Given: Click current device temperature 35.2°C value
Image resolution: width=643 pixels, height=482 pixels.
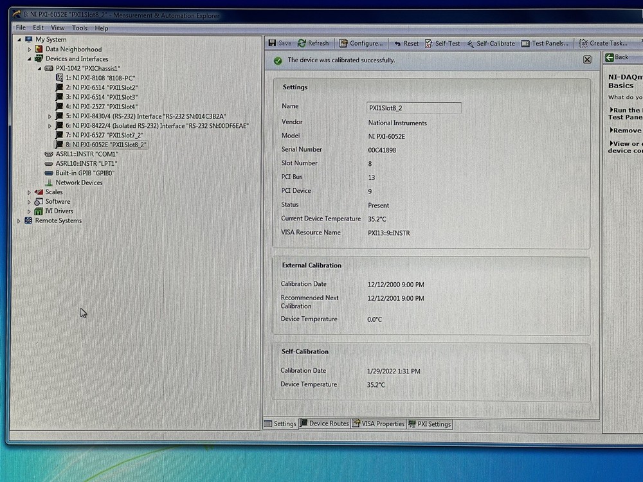Looking at the screenshot, I should [377, 219].
